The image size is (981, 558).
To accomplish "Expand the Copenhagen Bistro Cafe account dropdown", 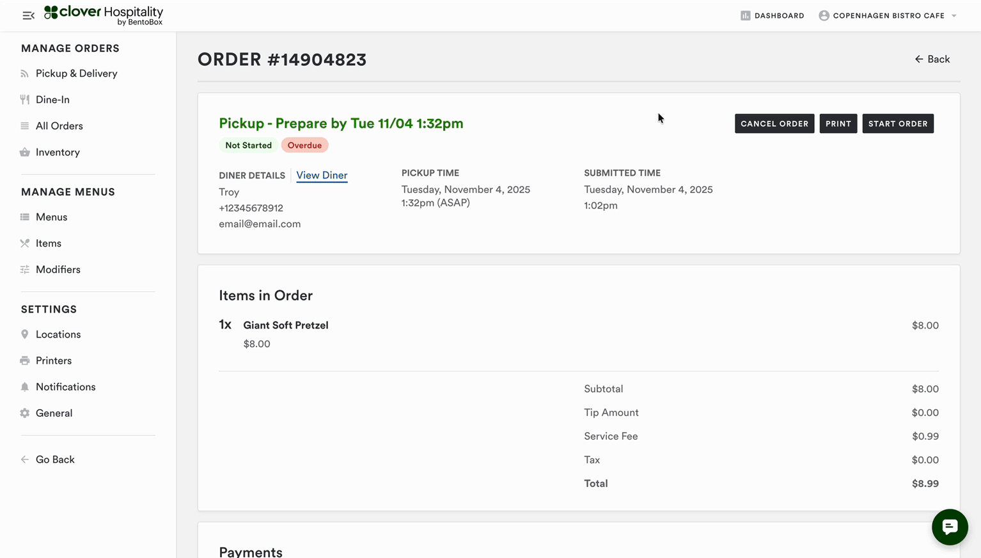I will [x=954, y=16].
